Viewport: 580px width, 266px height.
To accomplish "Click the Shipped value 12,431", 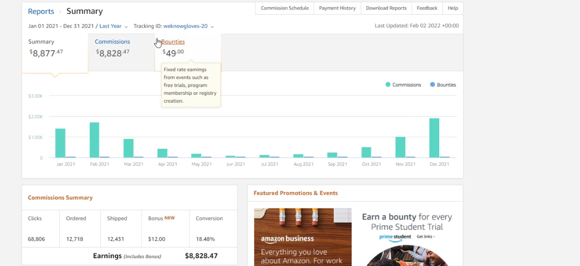I will (x=116, y=239).
